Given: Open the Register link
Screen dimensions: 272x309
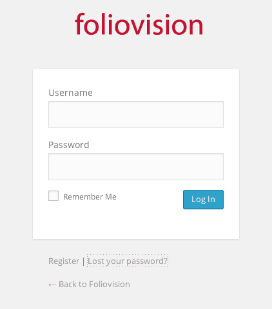Looking at the screenshot, I should pos(64,261).
